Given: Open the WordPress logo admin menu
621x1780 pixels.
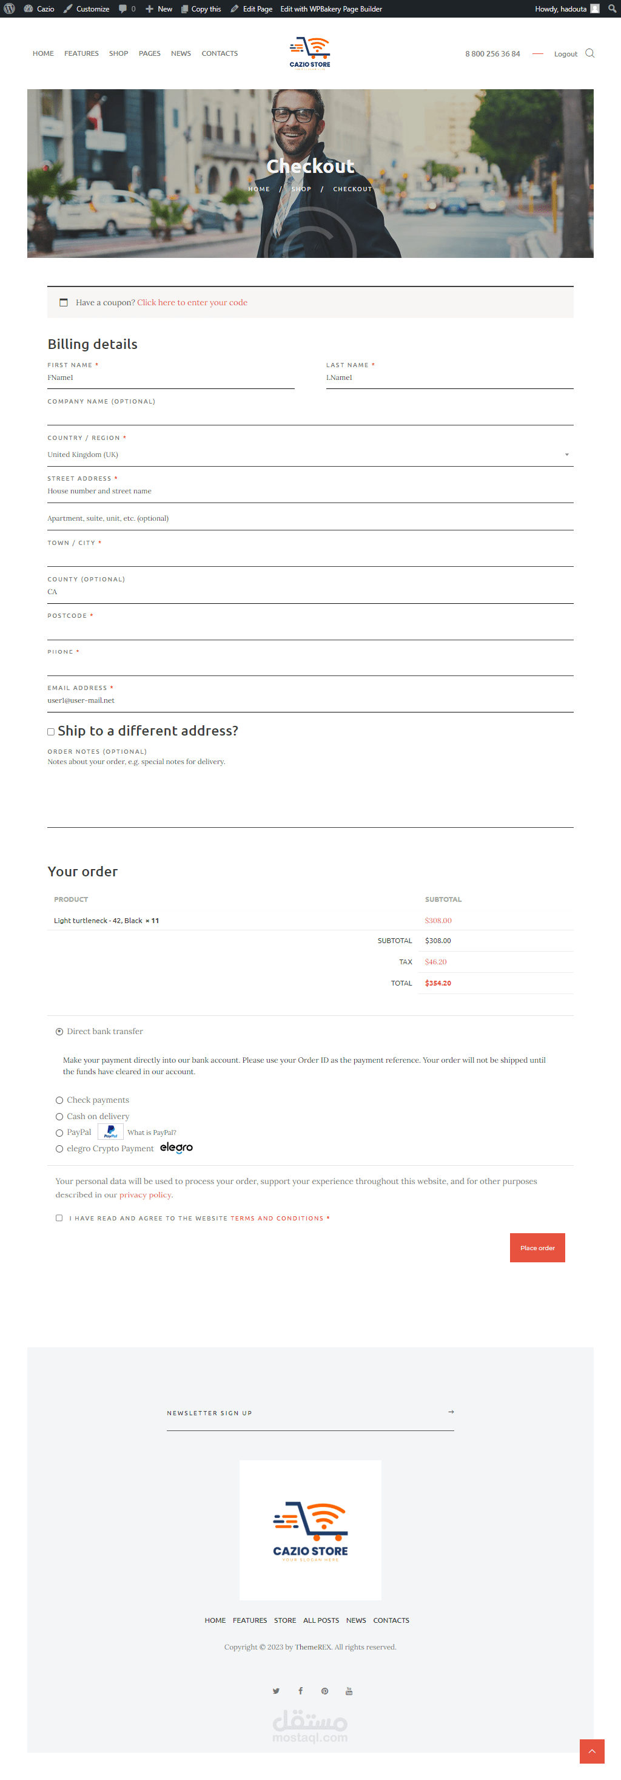Looking at the screenshot, I should 10,9.
